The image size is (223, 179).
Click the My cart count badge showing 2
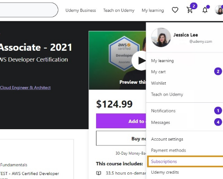click(218, 71)
